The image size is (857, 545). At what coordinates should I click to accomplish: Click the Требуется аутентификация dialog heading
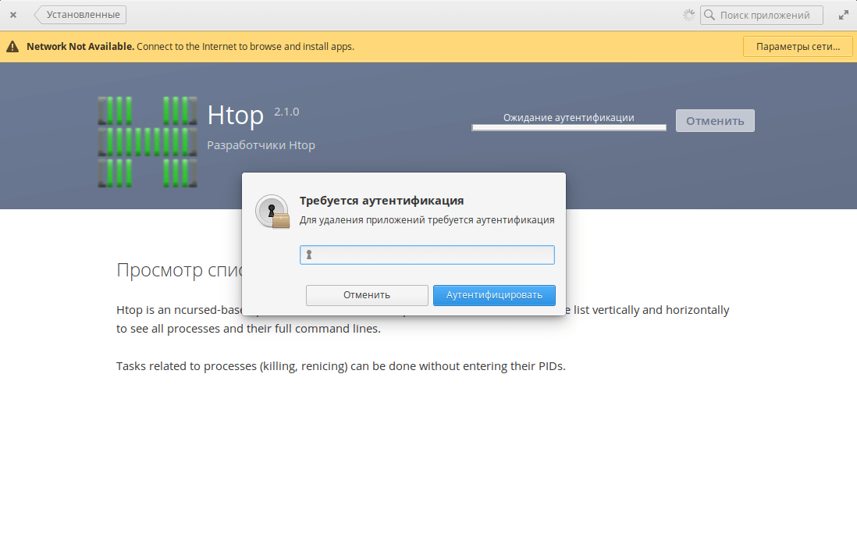tap(382, 201)
